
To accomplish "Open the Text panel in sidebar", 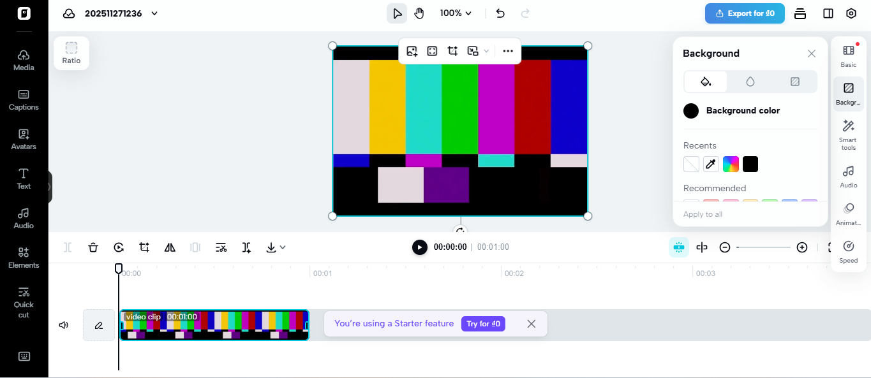I will (24, 178).
